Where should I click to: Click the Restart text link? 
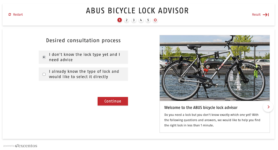tap(18, 15)
